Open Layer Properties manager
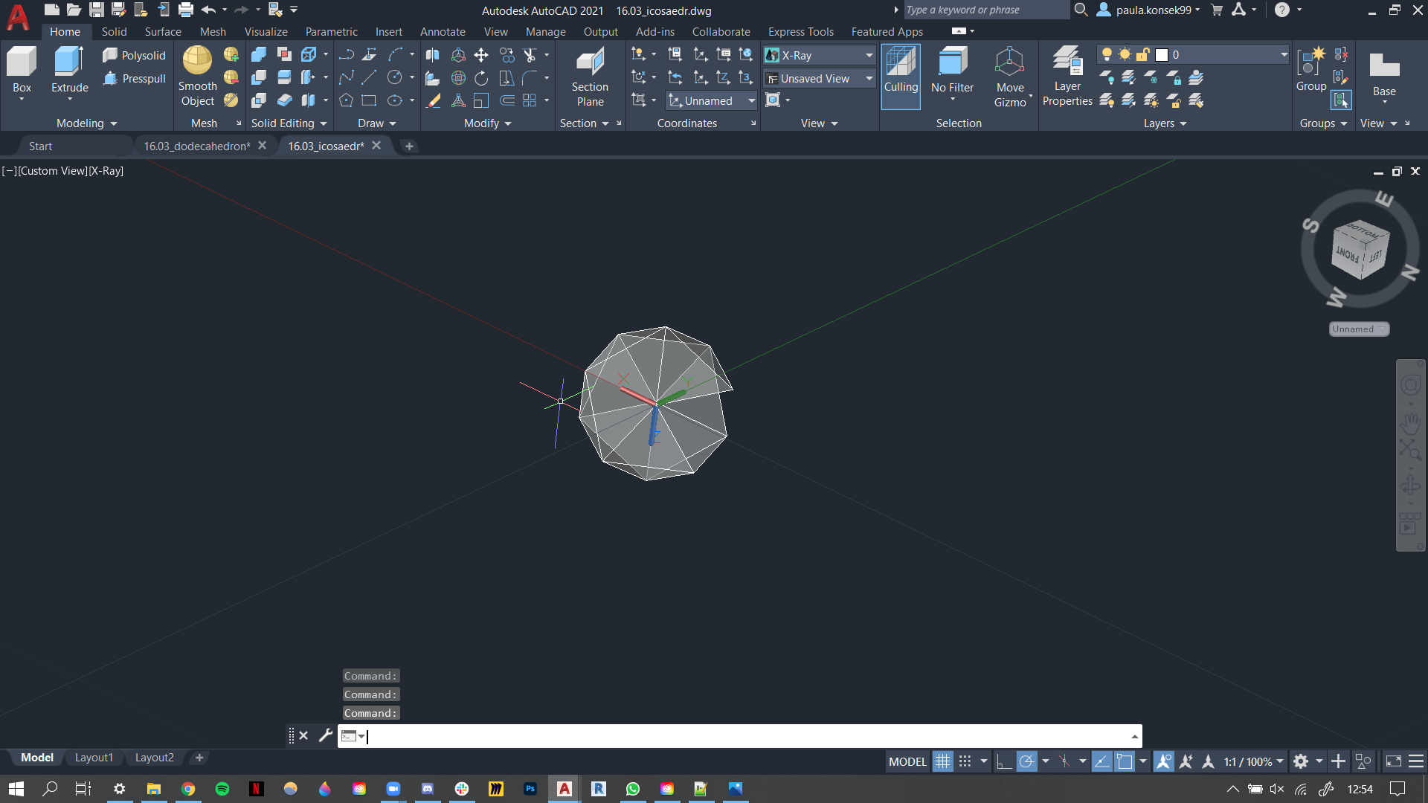This screenshot has height=803, width=1428. pos(1067,76)
